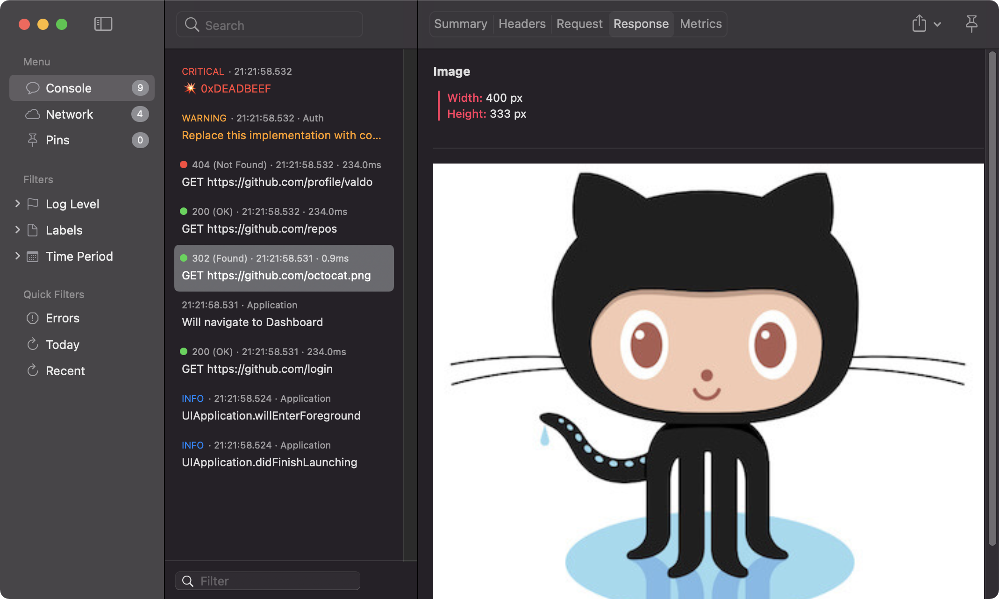
Task: Click into the Filter field
Action: pos(268,581)
